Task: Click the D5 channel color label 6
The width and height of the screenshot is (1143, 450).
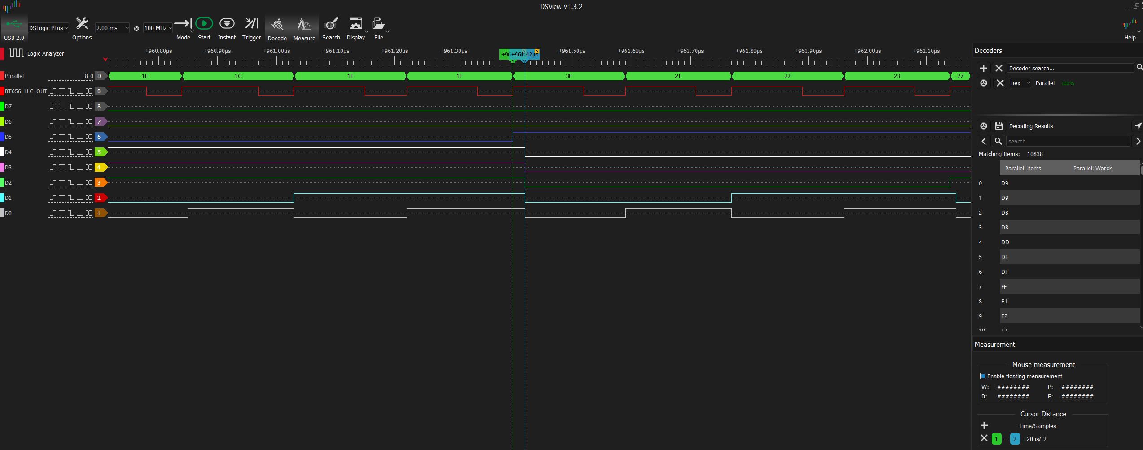Action: (101, 137)
